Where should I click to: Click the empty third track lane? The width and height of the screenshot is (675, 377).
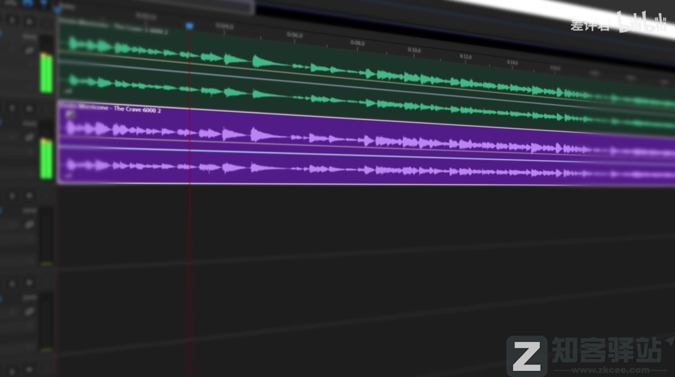[x=312, y=225]
